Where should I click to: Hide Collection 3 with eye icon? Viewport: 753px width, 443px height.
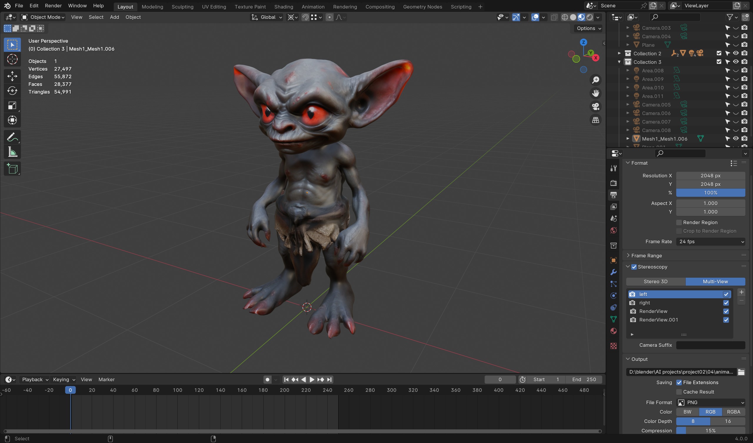736,62
